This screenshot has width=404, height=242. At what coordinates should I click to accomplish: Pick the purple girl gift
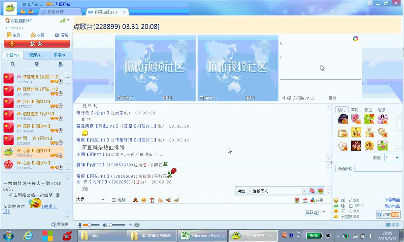[x=382, y=119]
